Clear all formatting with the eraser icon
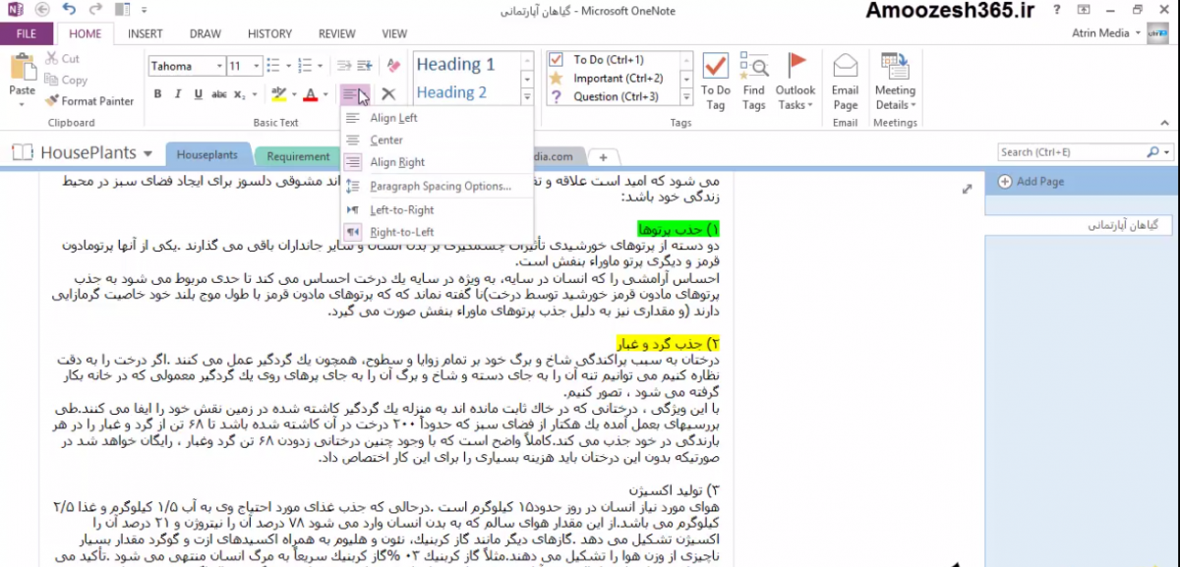 click(x=393, y=66)
